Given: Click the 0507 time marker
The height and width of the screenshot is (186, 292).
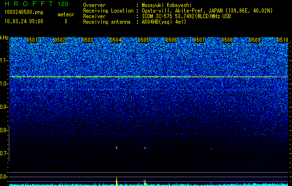Looking at the screenshot, I should 199,40.
